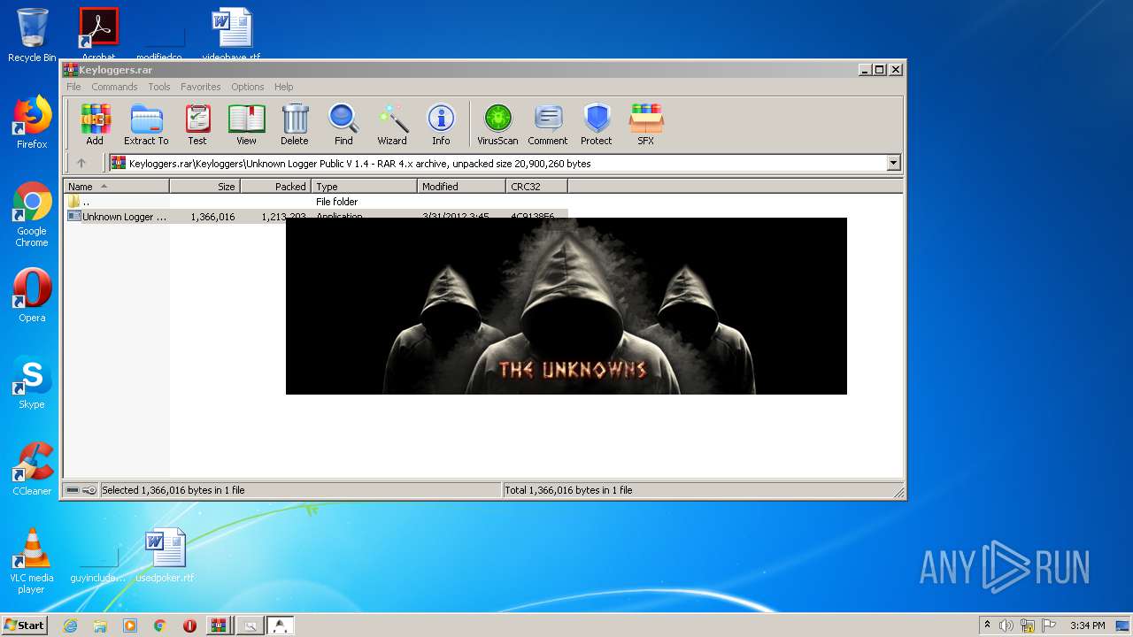Launch Opera desktop shortcut
1133x637 pixels.
tap(32, 295)
